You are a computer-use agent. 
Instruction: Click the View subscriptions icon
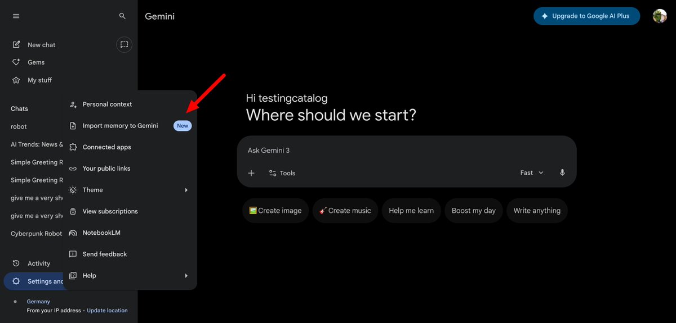73,211
